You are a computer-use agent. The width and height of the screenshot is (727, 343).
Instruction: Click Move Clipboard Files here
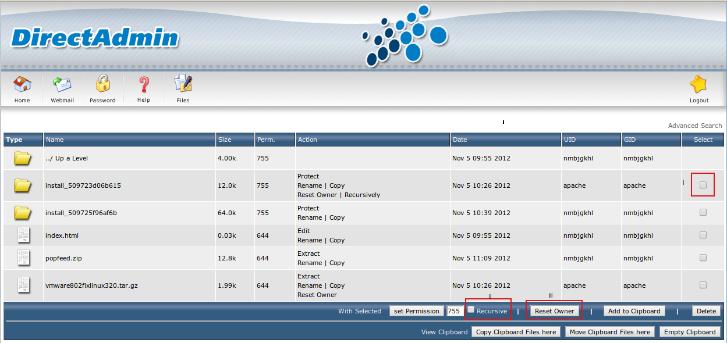click(610, 332)
